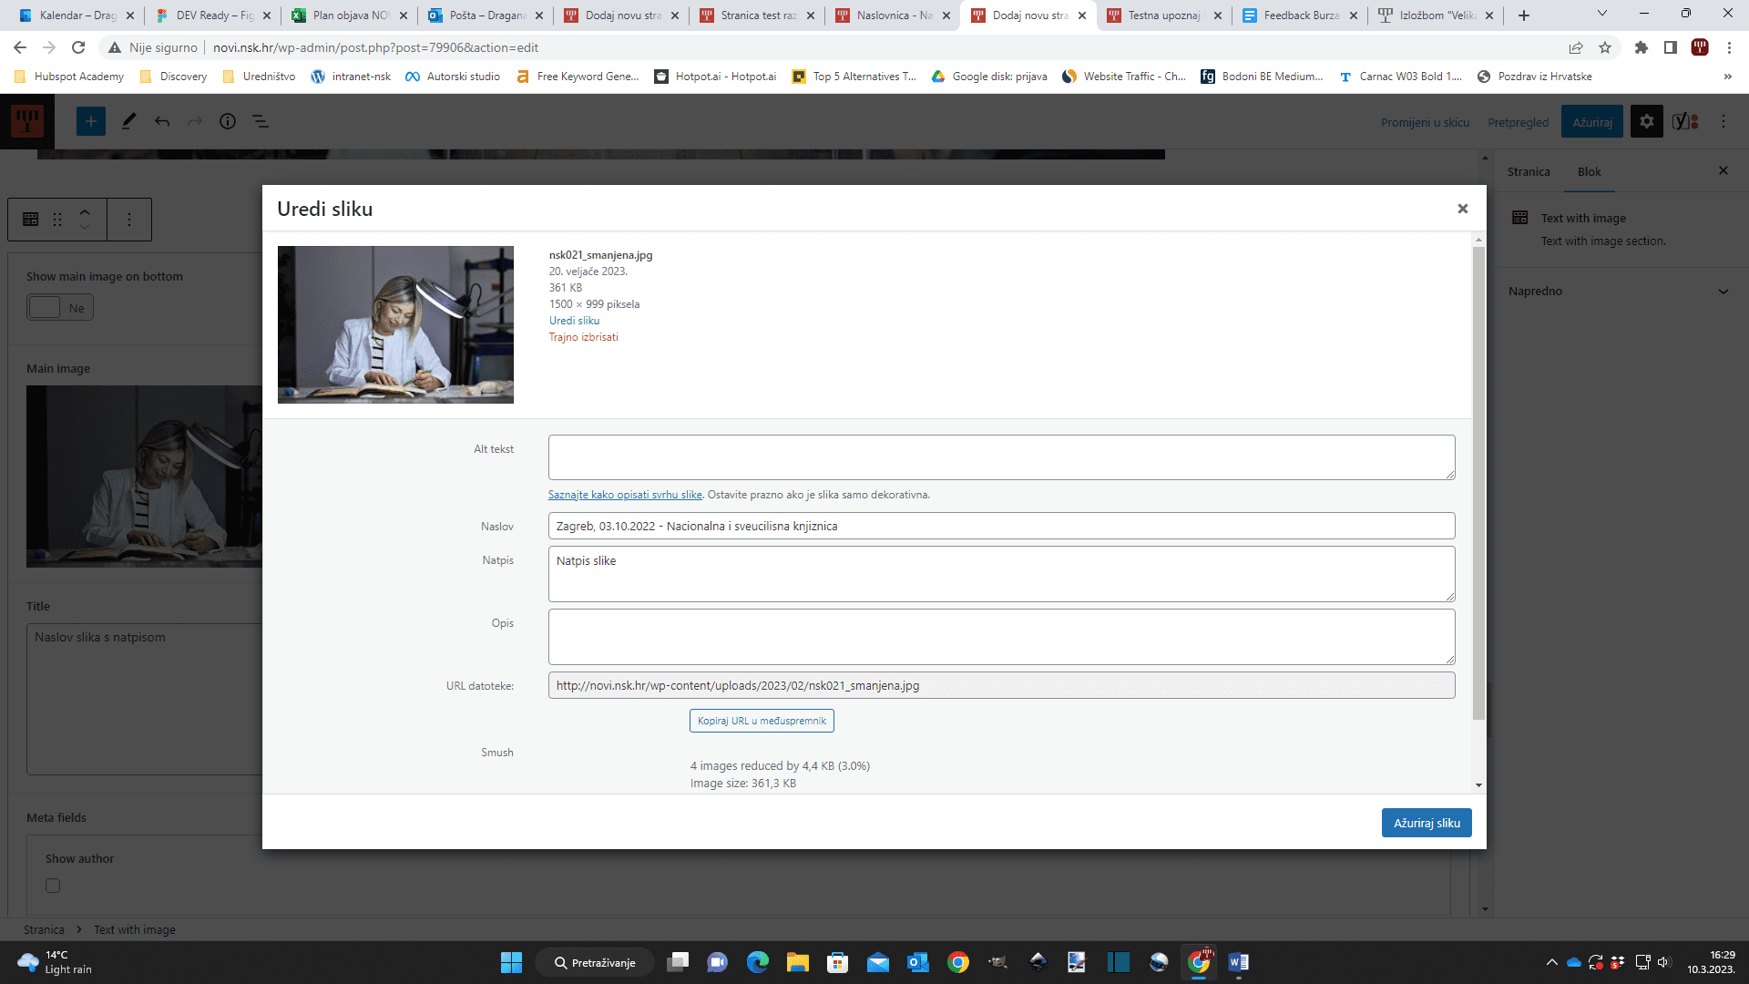Click the block move up arrow

tap(85, 212)
